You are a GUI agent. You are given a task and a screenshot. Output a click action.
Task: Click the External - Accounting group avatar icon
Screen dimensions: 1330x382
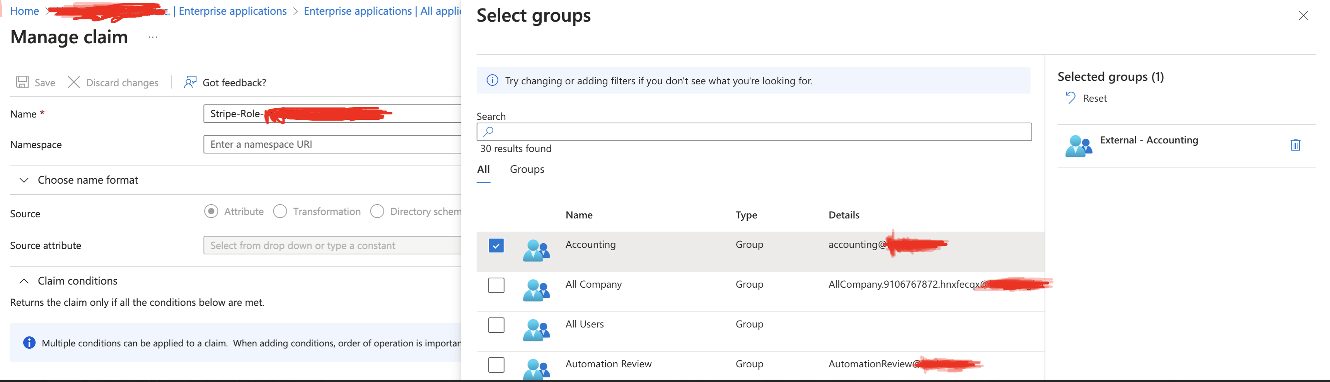(x=1078, y=146)
